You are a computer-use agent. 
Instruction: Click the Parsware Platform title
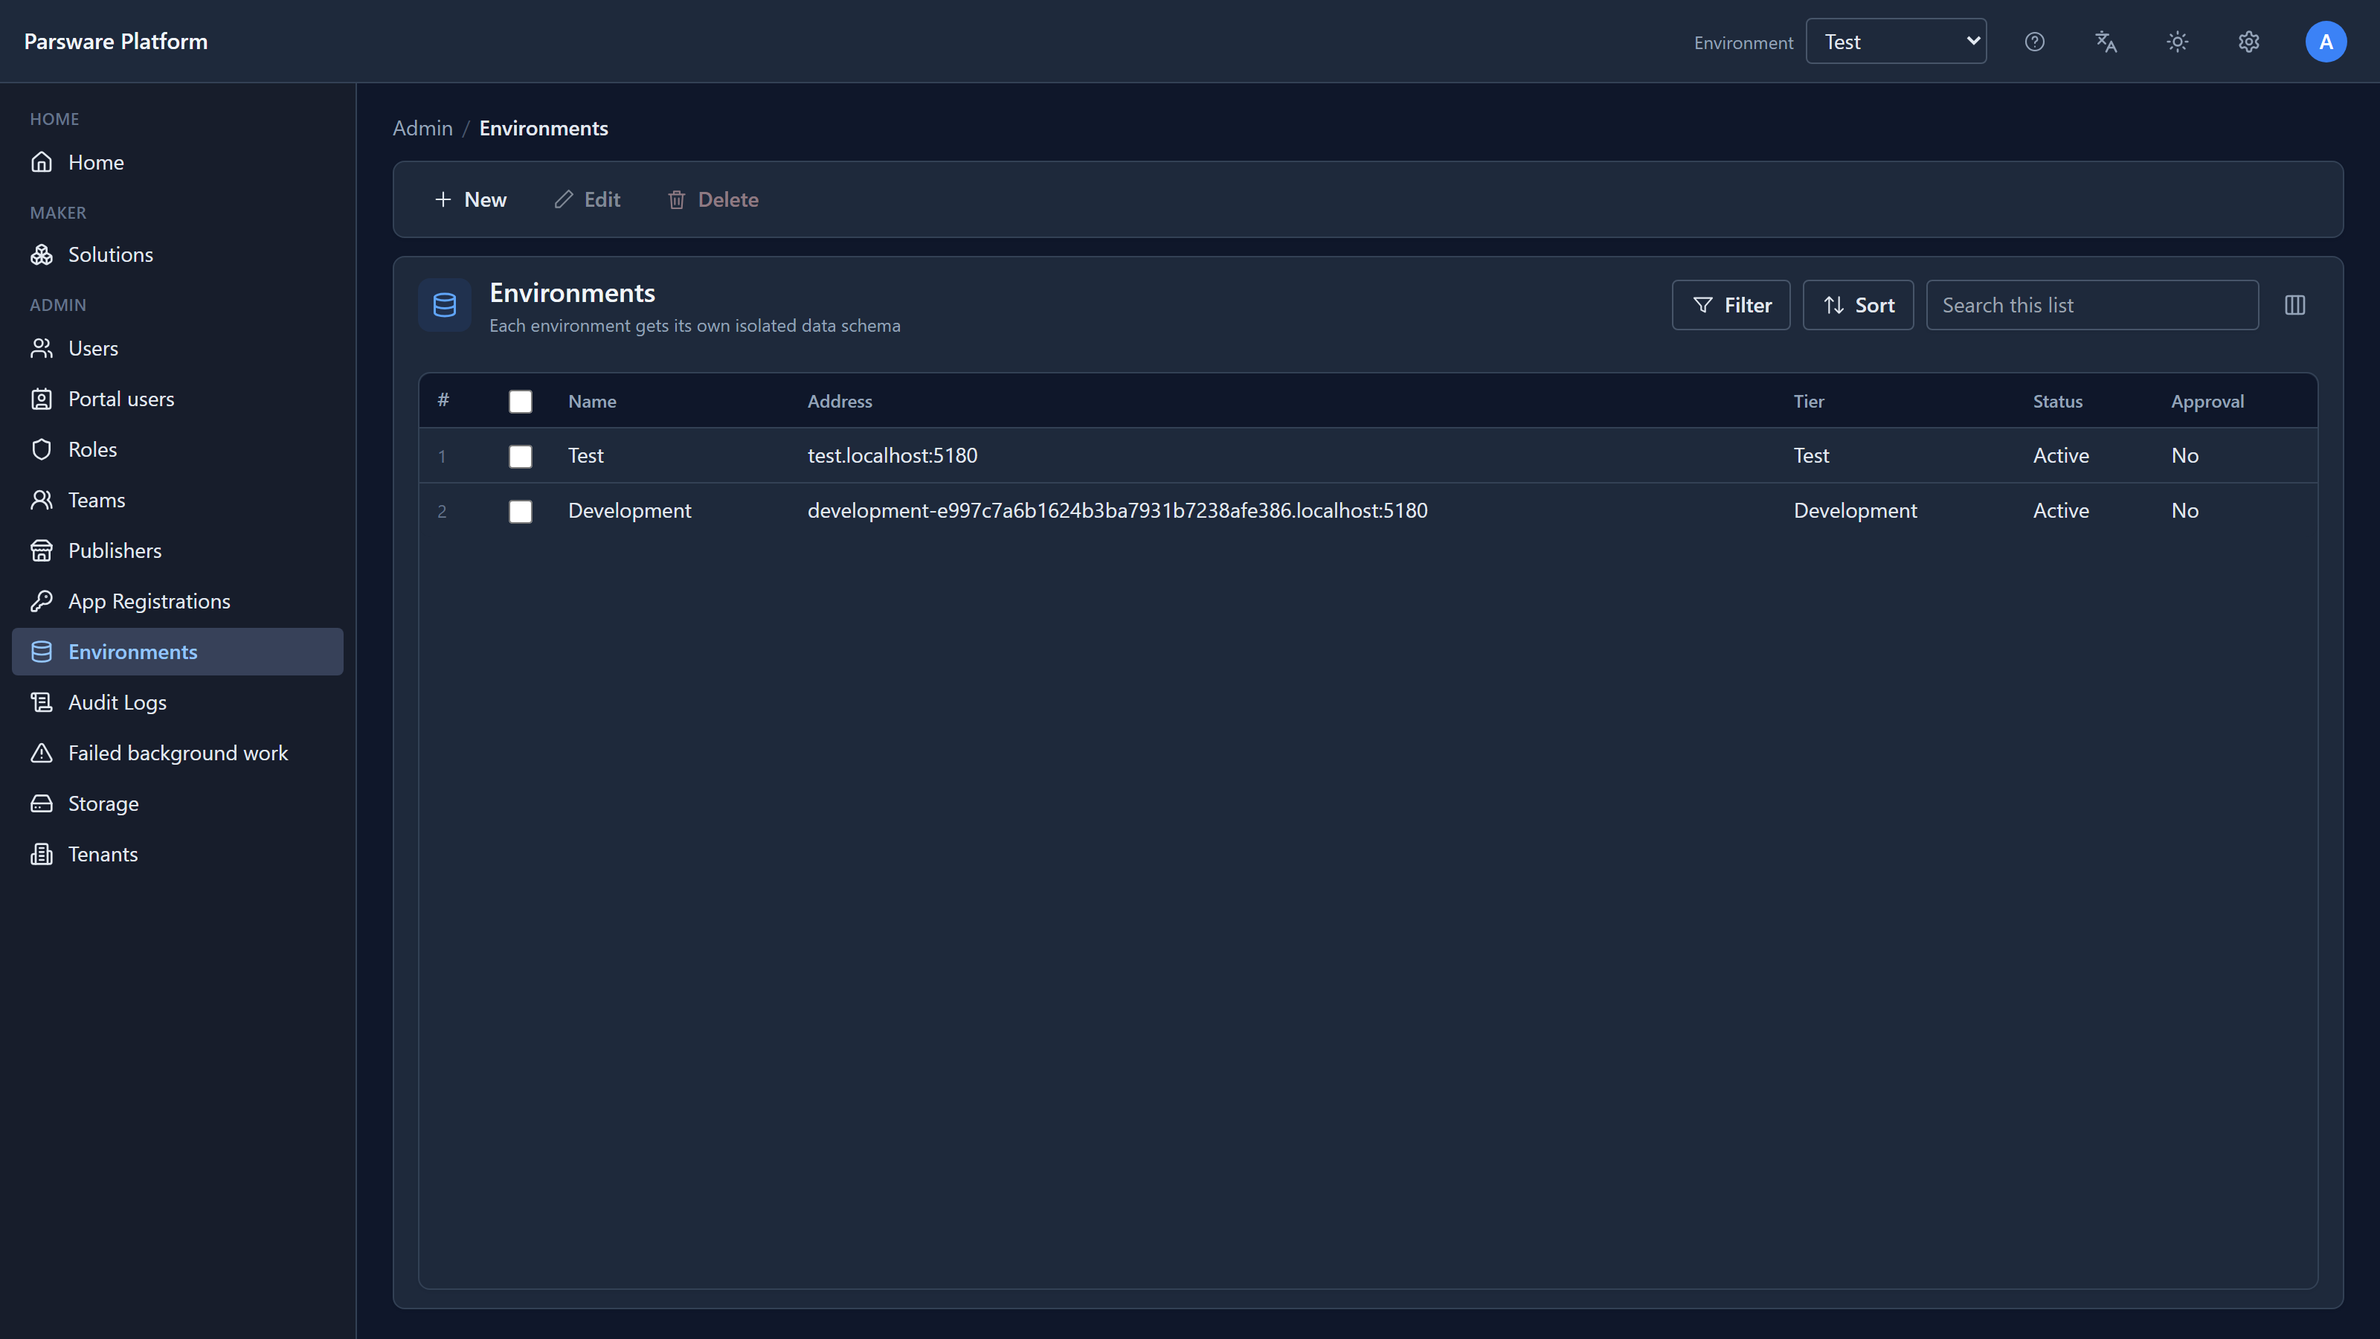pyautogui.click(x=115, y=42)
